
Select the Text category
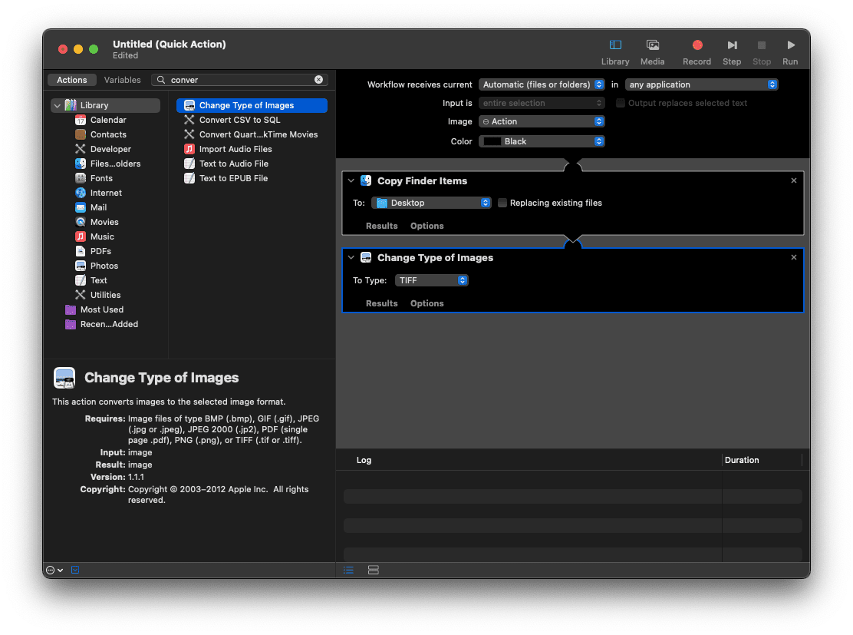tap(98, 280)
